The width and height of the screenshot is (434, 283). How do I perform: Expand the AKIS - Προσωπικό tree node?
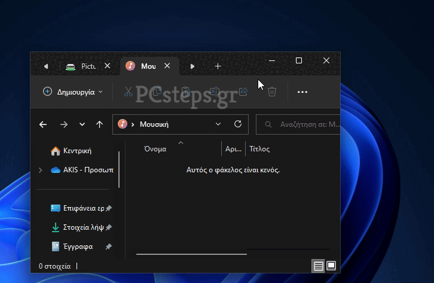41,170
